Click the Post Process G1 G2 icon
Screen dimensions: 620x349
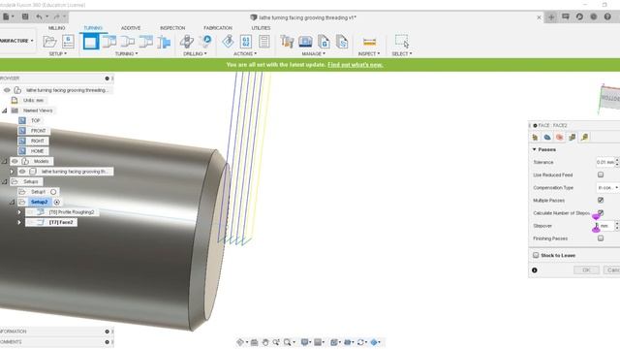coord(246,42)
